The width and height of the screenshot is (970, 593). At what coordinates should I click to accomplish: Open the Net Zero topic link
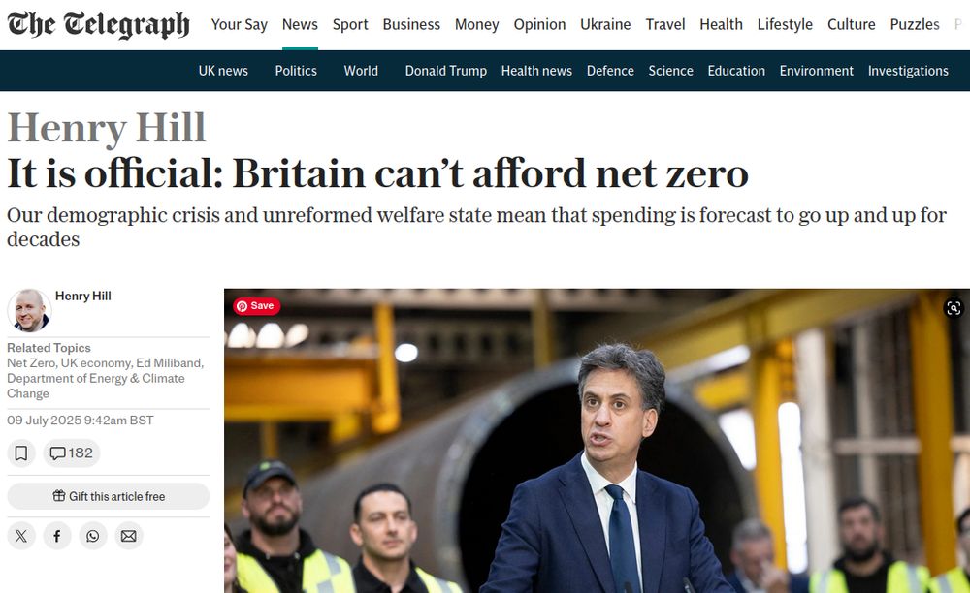point(31,362)
